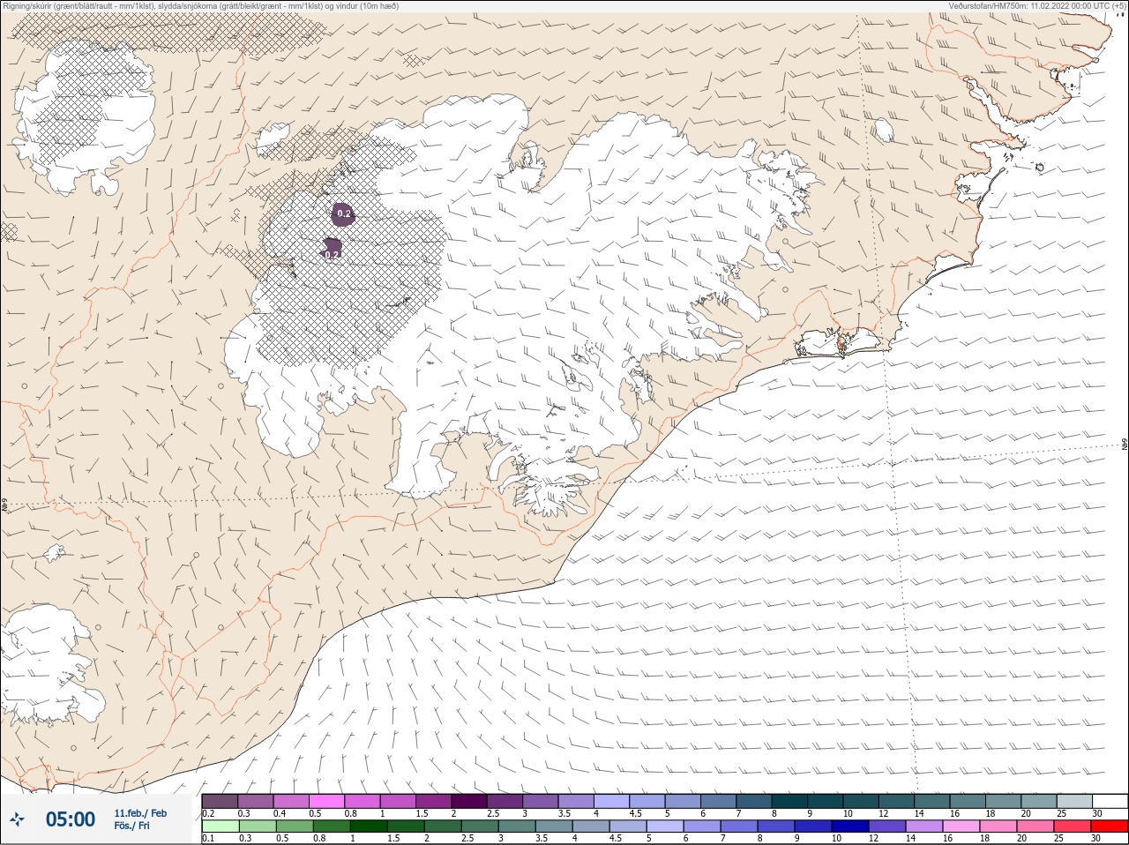Pick the lower legend periwinkle swatch at 5
This screenshot has height=845, width=1129.
[665, 826]
